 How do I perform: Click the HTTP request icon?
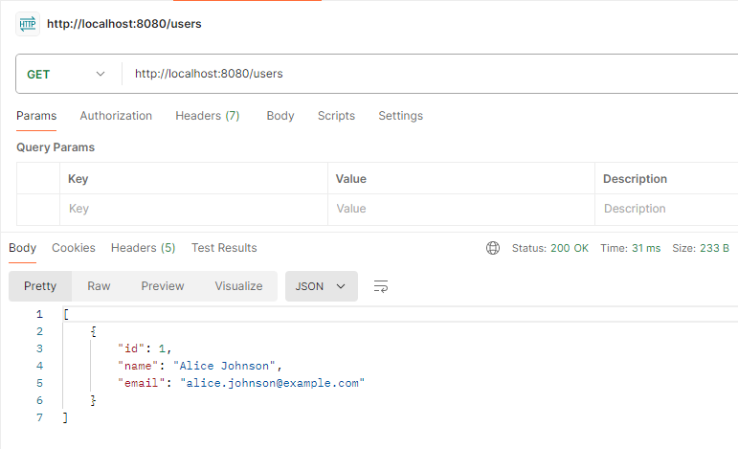pos(27,23)
